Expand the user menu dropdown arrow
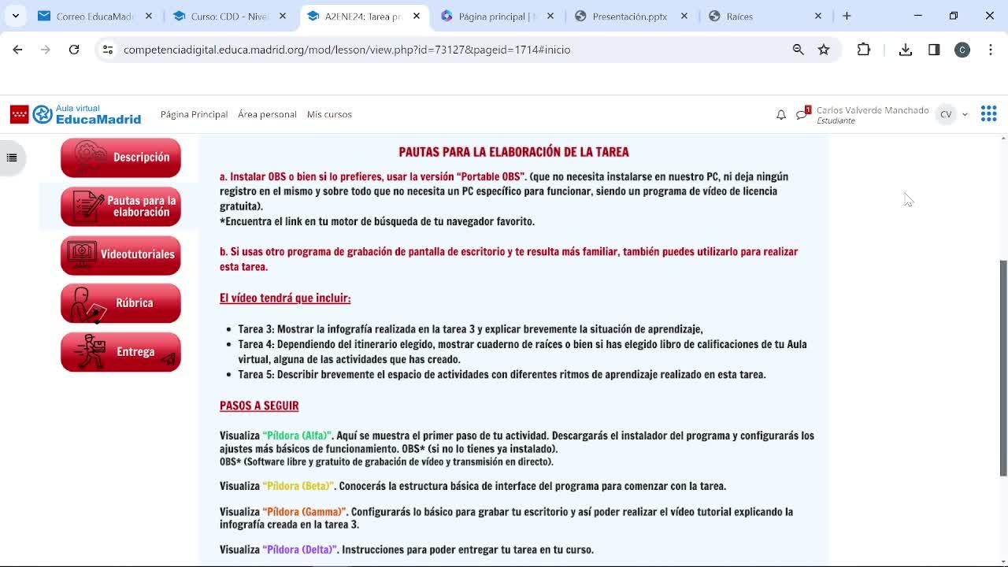1008x567 pixels. 965,115
